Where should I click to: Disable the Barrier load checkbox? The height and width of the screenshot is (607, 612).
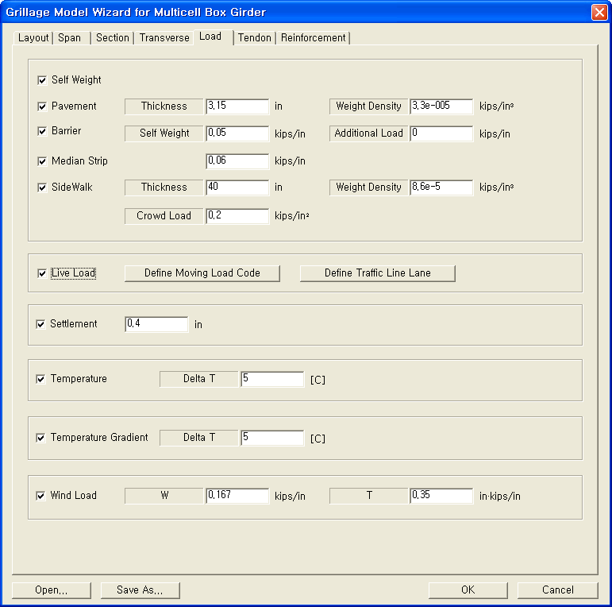pos(42,131)
